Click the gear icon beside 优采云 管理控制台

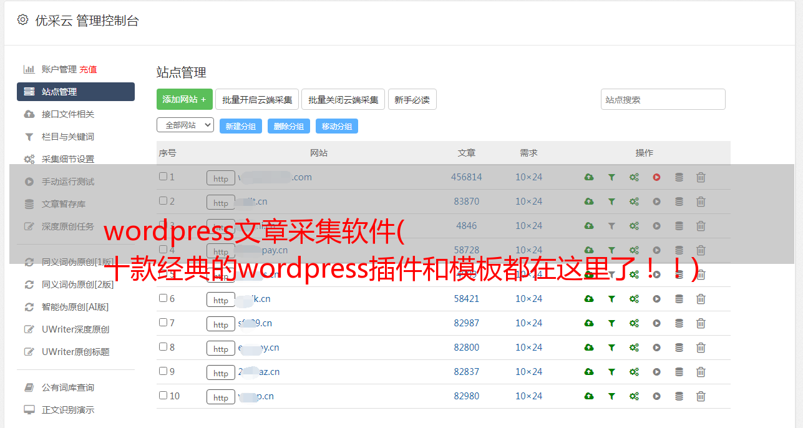click(x=22, y=20)
